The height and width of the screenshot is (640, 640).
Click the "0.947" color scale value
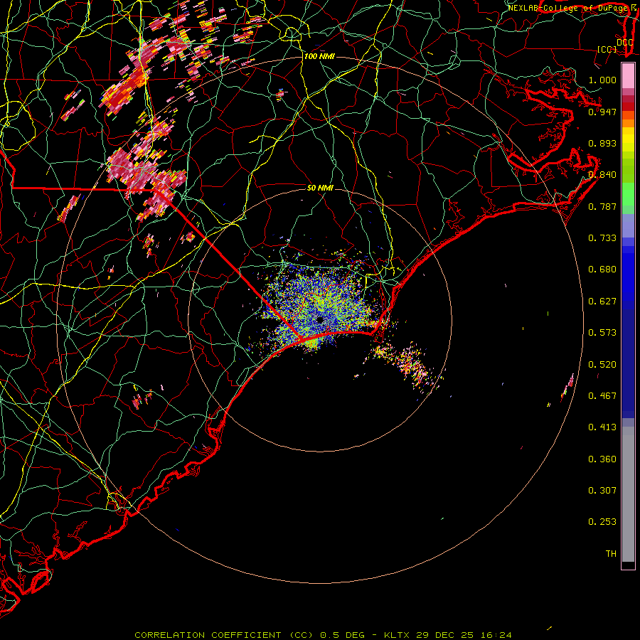[x=602, y=112]
